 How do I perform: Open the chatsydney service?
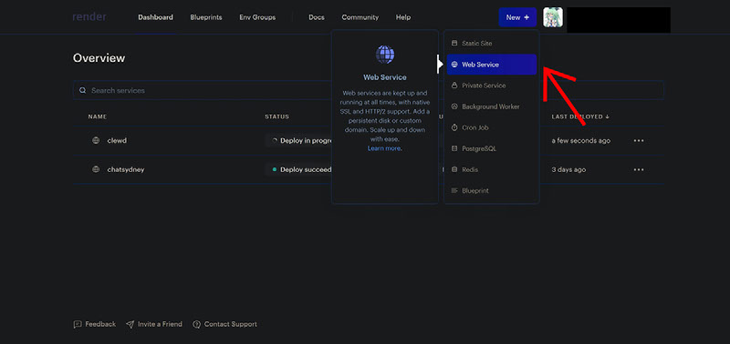[x=126, y=169]
